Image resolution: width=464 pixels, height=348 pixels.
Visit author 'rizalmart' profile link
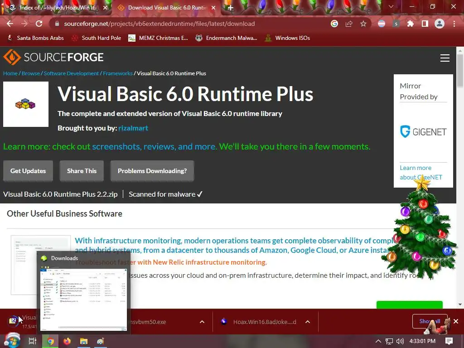(133, 128)
